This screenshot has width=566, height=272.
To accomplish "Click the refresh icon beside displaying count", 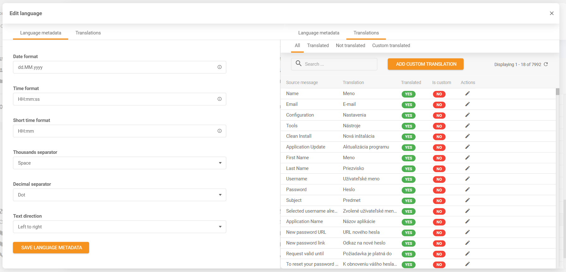I will [x=546, y=64].
